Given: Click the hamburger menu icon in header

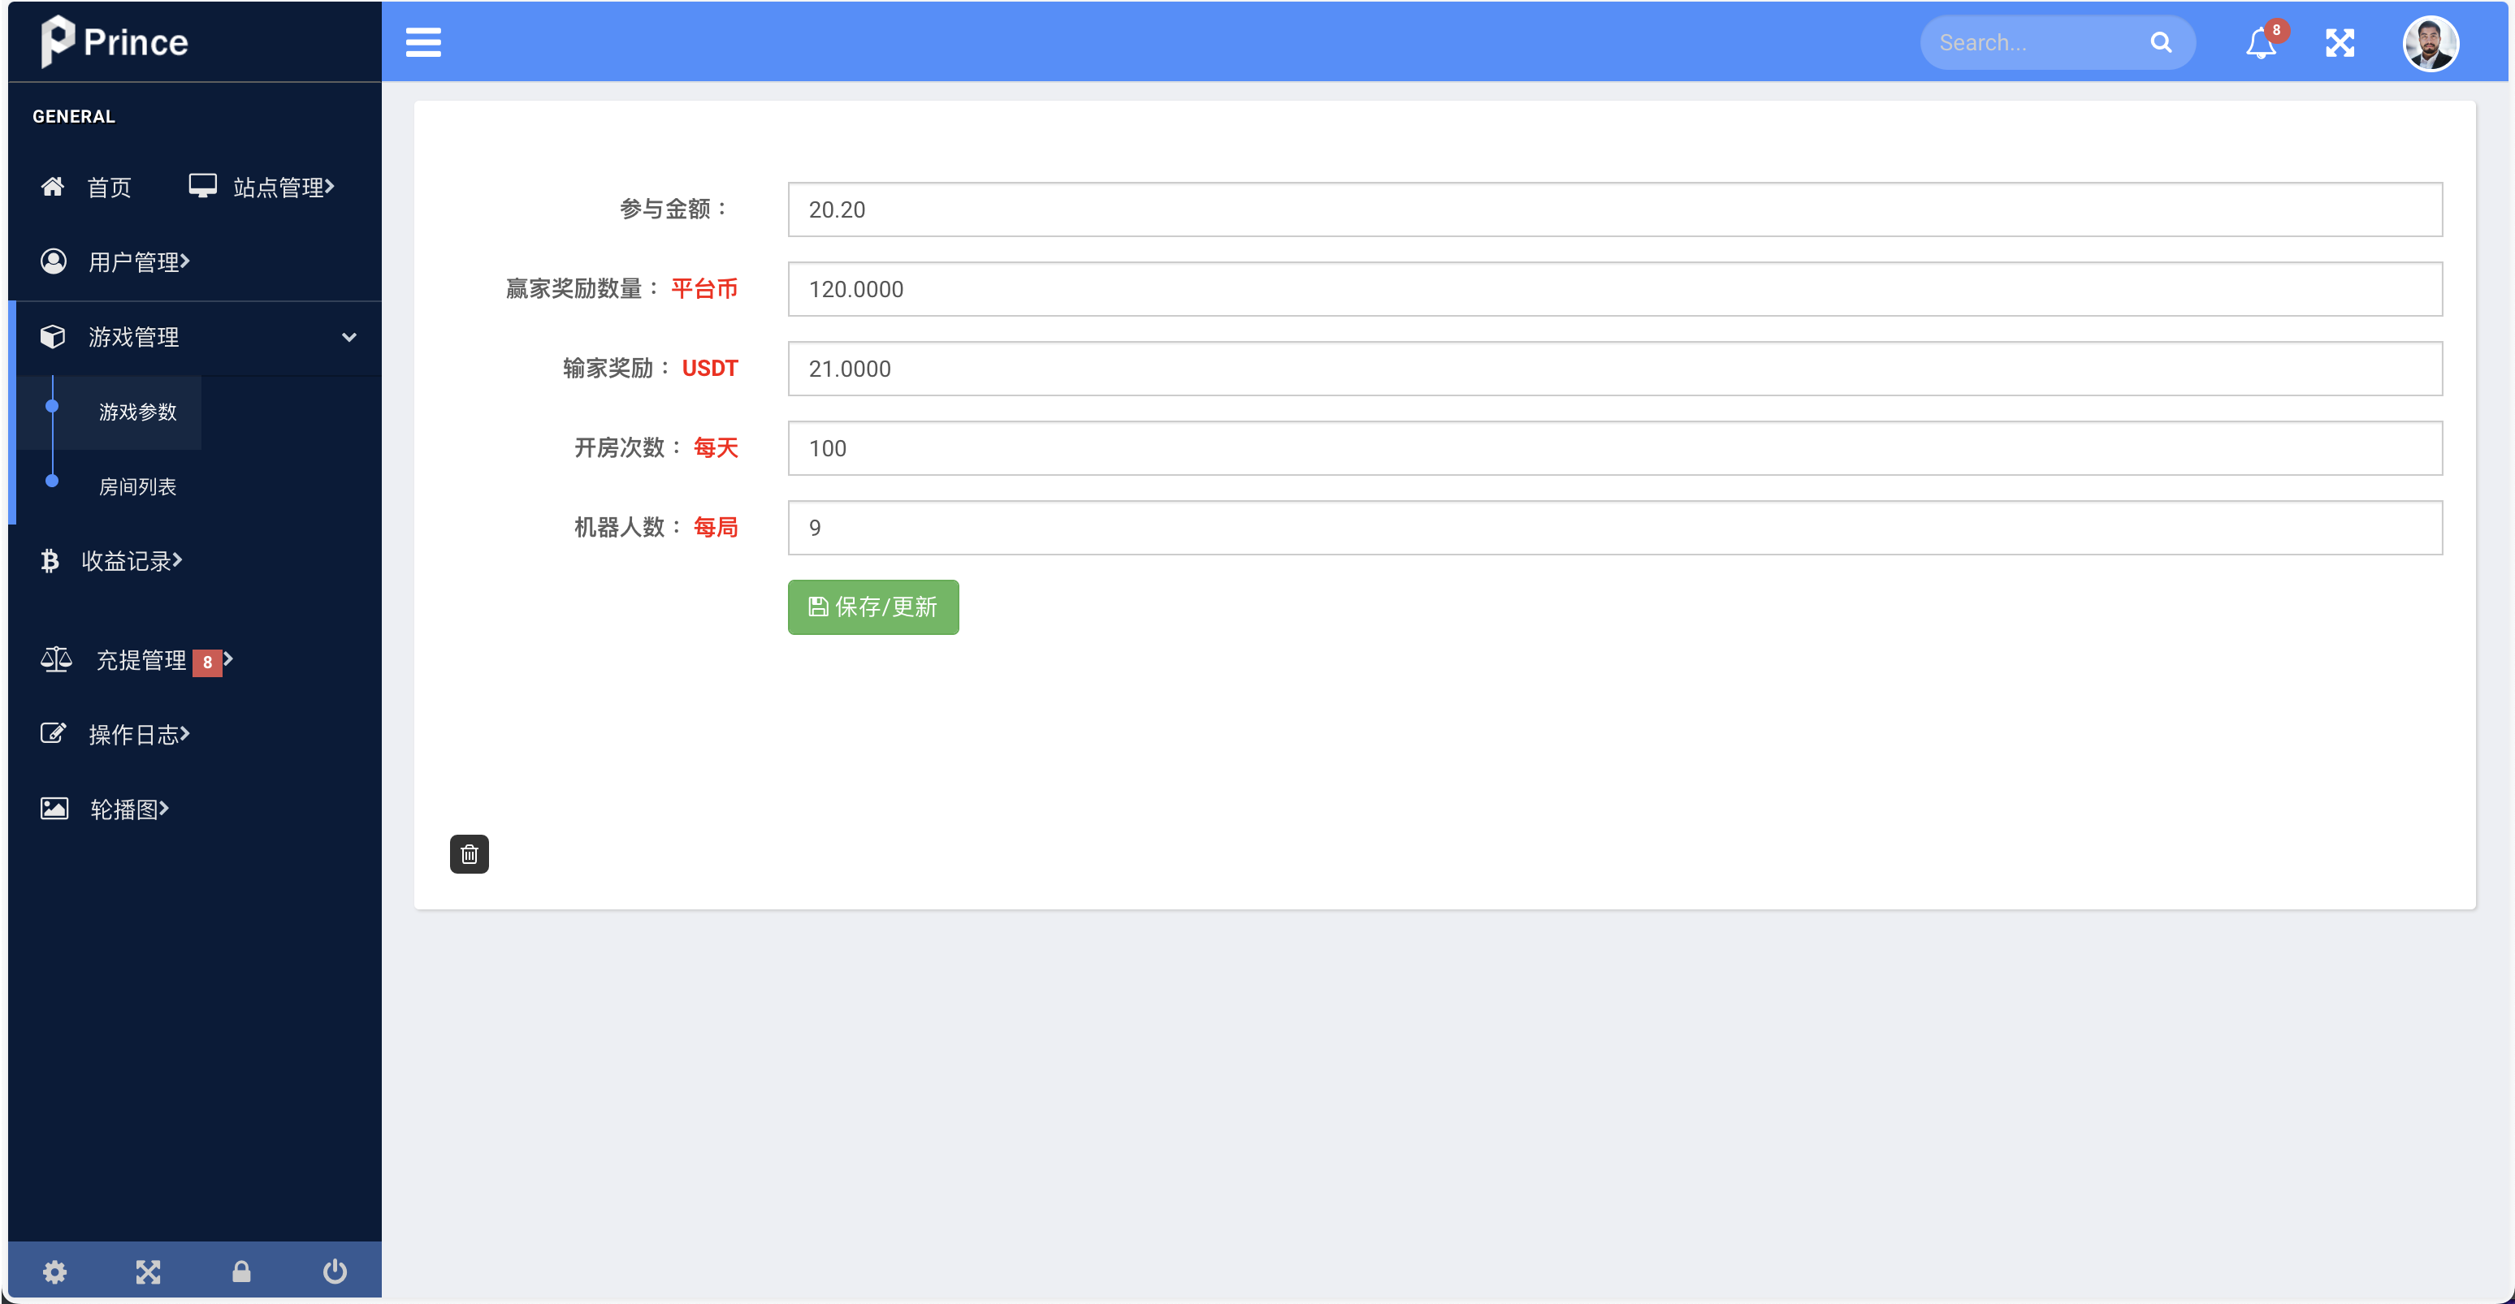Looking at the screenshot, I should [x=422, y=43].
